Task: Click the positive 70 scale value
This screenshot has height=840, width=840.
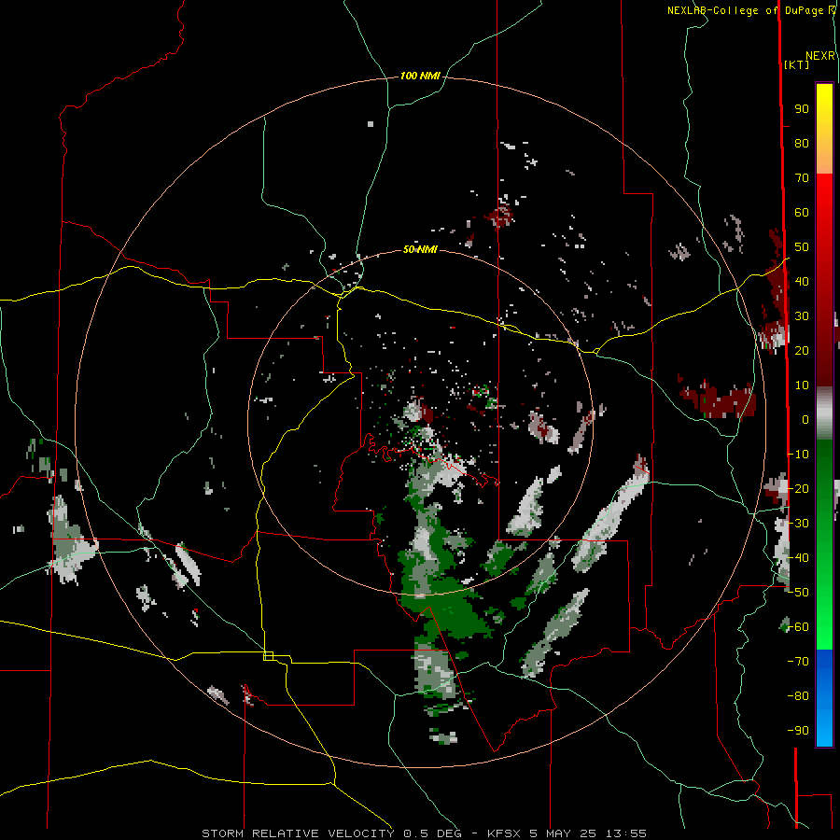Action: 802,178
